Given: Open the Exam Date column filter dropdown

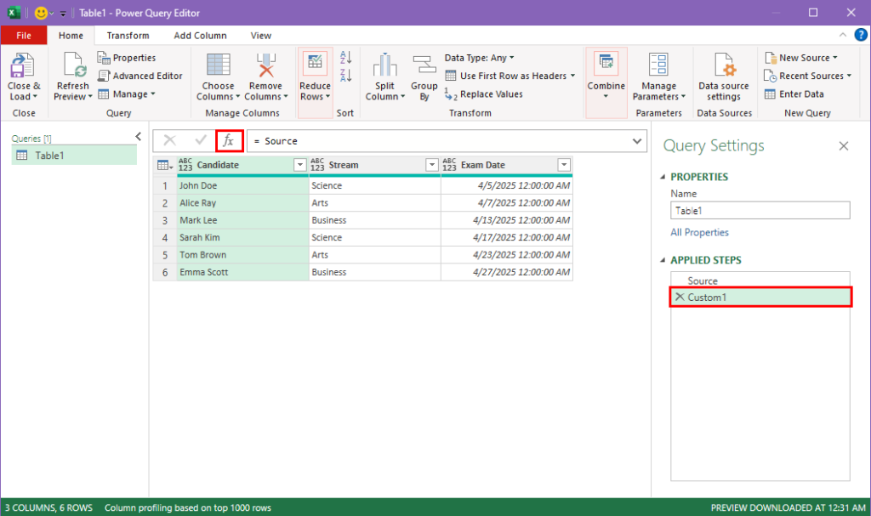Looking at the screenshot, I should [x=564, y=165].
